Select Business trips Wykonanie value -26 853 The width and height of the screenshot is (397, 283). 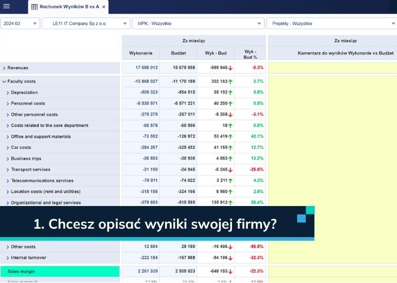coord(150,158)
